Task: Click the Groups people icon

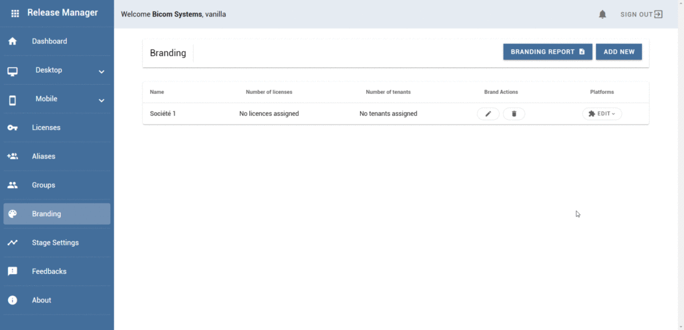Action: (x=13, y=185)
